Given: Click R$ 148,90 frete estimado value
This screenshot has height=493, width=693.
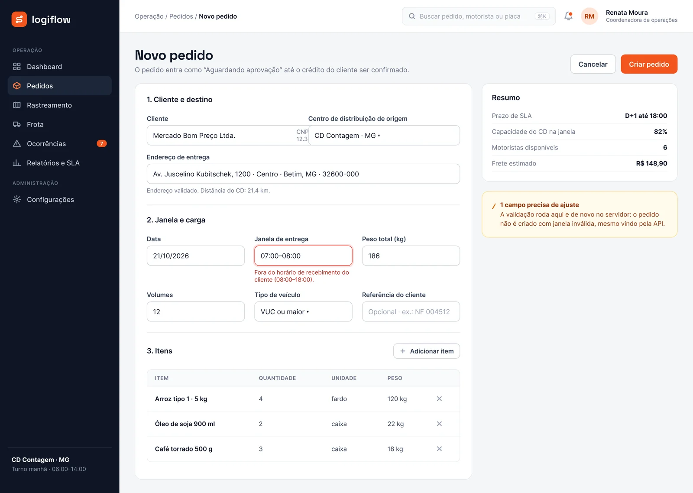Looking at the screenshot, I should point(651,163).
